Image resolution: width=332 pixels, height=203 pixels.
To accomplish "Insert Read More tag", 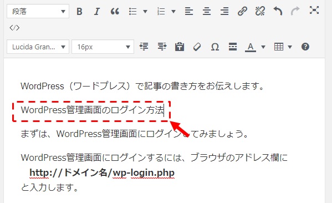I will (x=233, y=47).
